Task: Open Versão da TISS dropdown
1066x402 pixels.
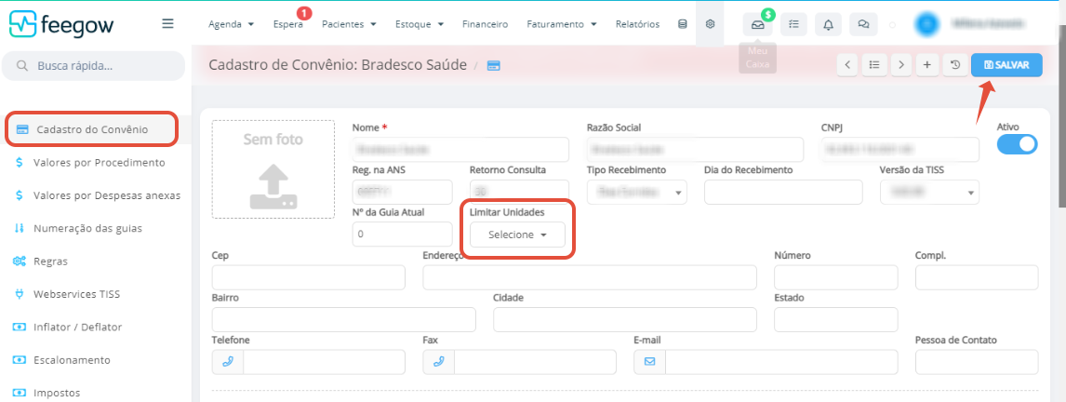Action: tap(929, 193)
